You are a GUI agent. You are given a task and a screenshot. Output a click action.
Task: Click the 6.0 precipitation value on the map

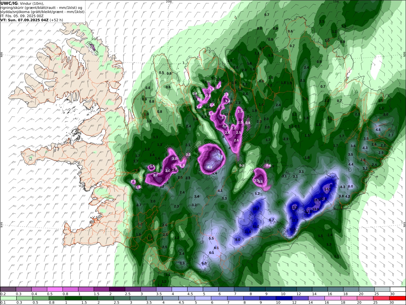tap(350, 186)
